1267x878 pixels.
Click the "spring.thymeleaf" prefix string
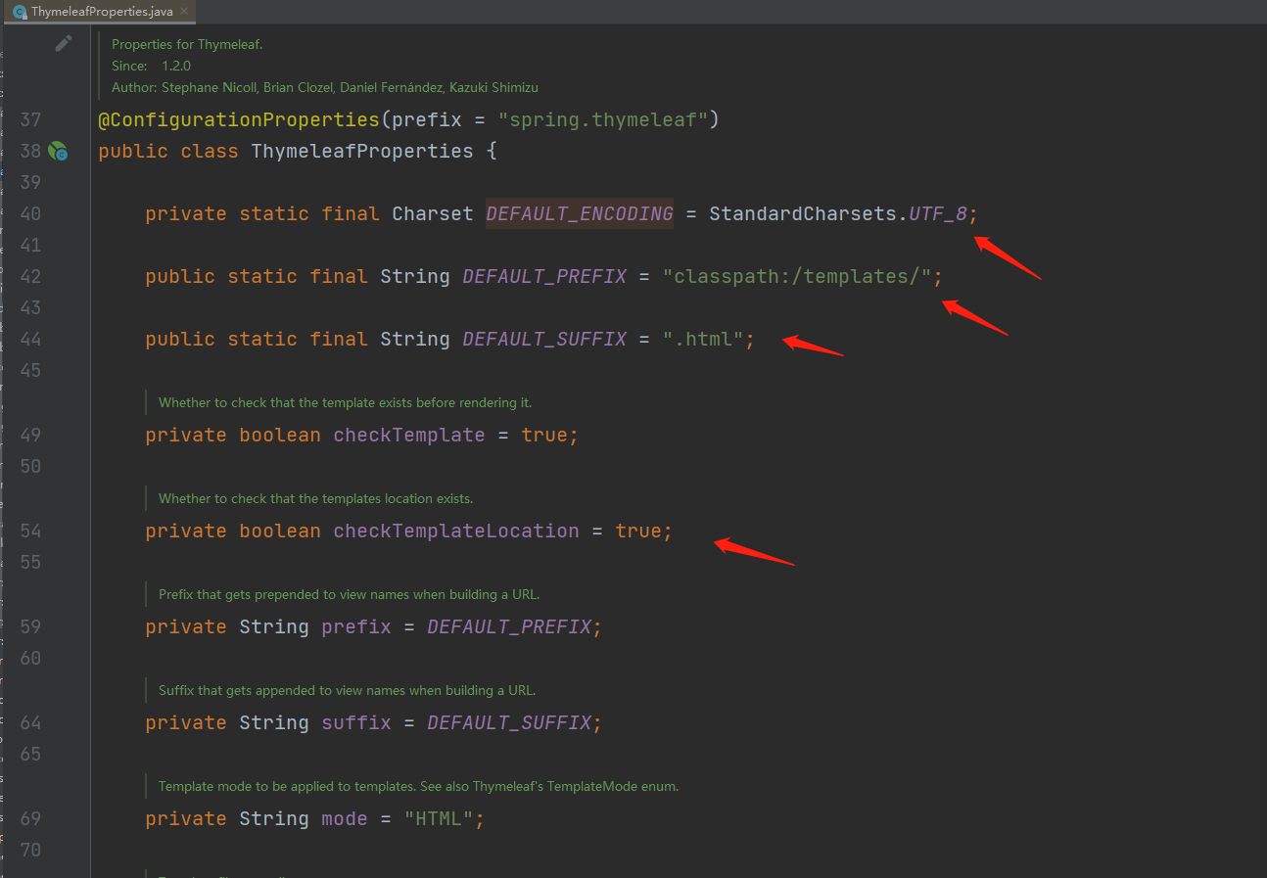(603, 119)
